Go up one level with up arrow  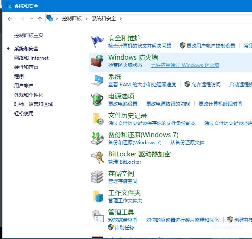(40, 19)
